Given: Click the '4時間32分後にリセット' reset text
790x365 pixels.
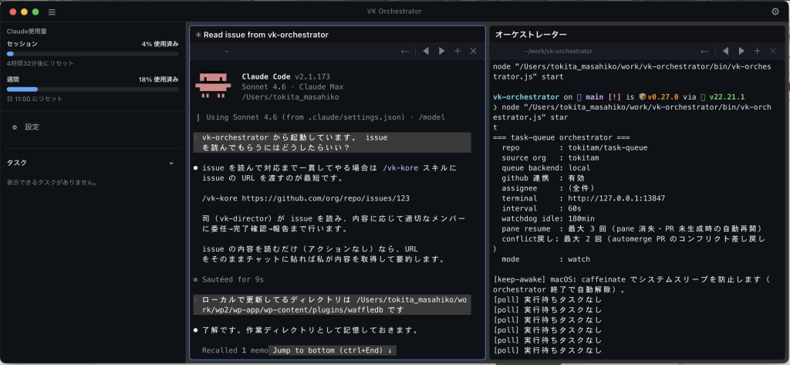Looking at the screenshot, I should (40, 63).
